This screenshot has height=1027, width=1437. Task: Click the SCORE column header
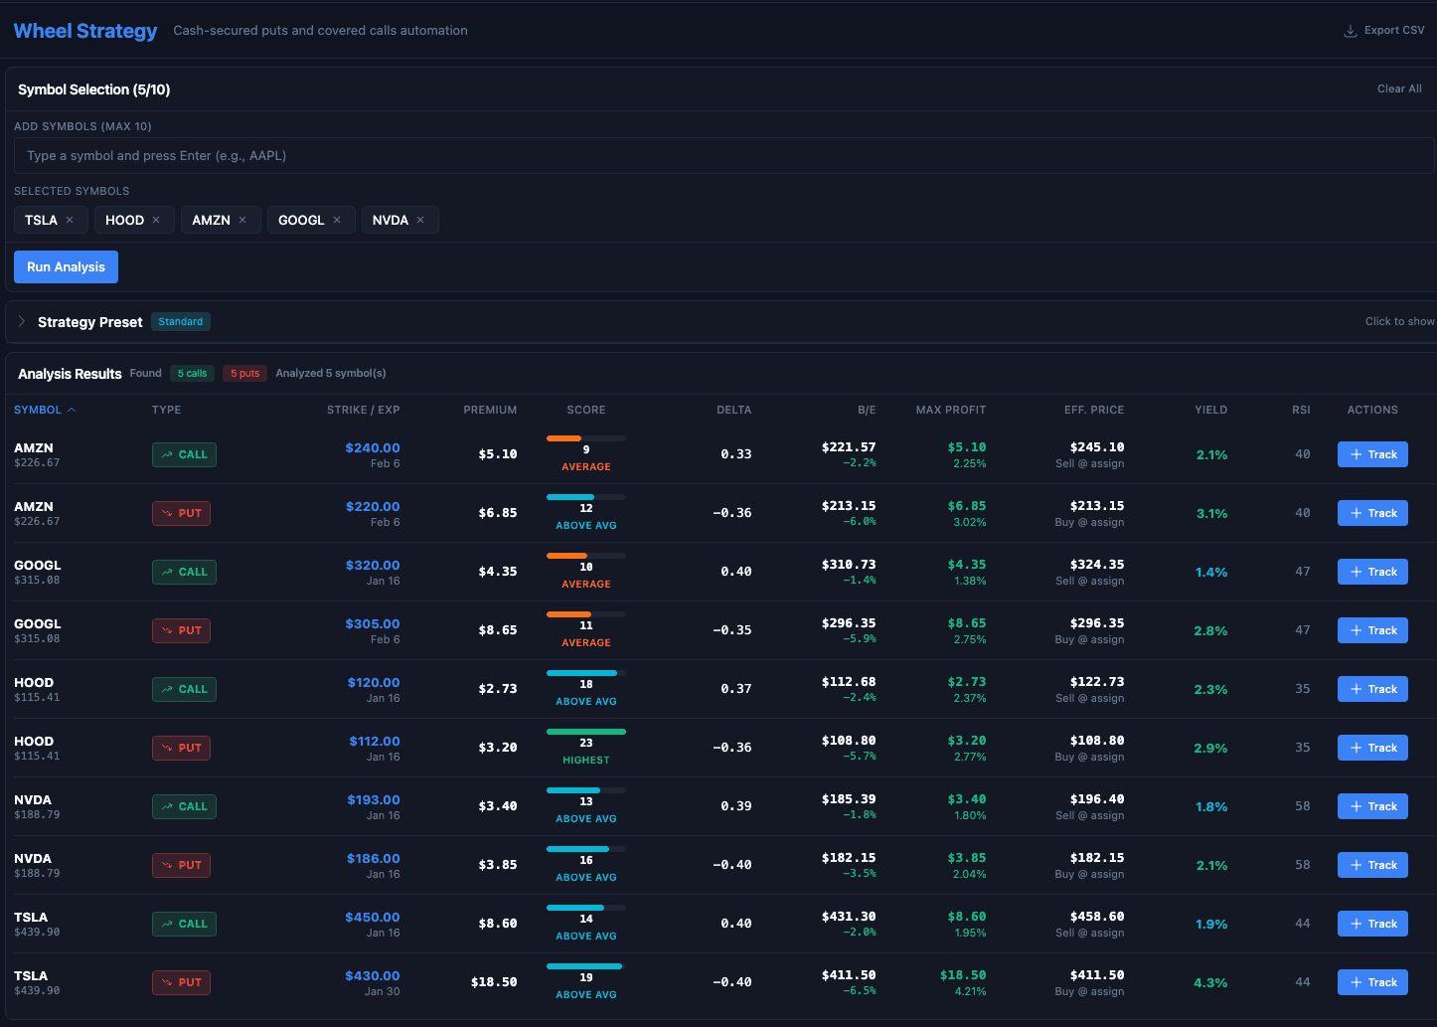click(586, 410)
